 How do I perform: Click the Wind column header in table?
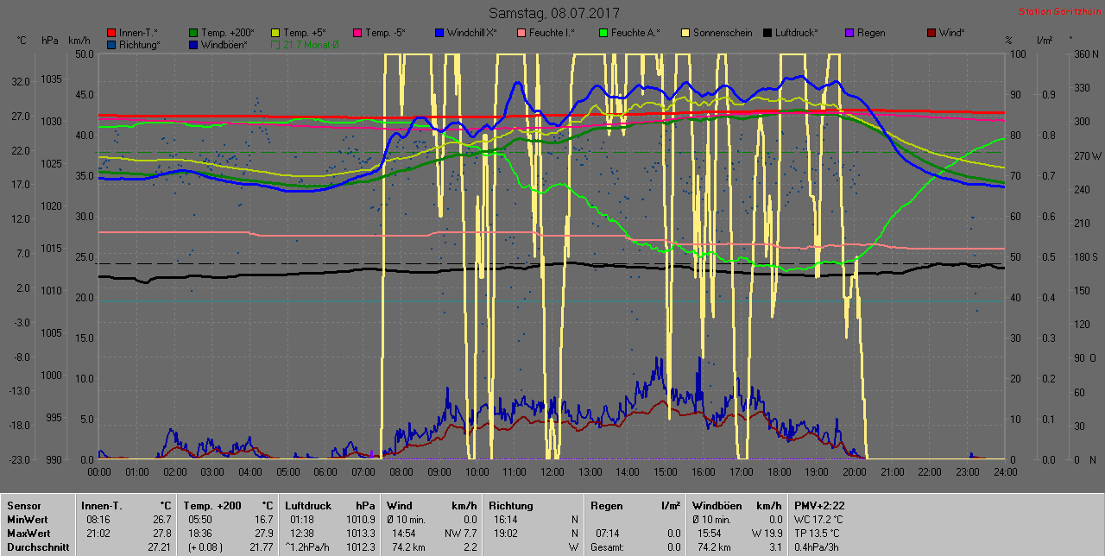(x=400, y=506)
